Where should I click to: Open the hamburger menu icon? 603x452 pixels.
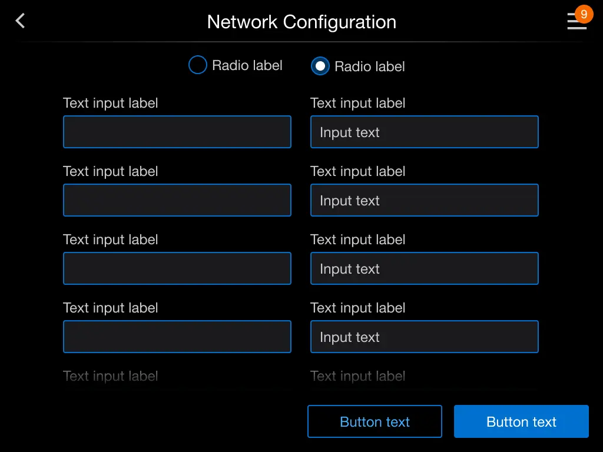[x=575, y=24]
